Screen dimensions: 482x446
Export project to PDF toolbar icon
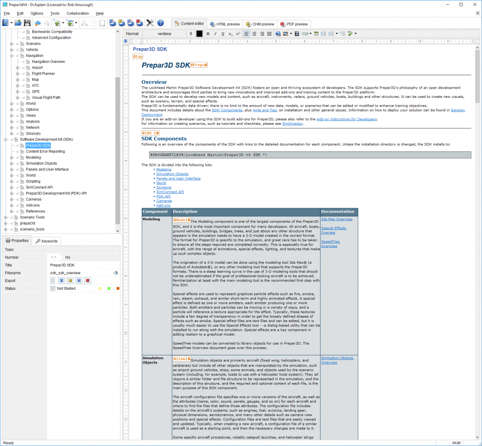coord(140,23)
